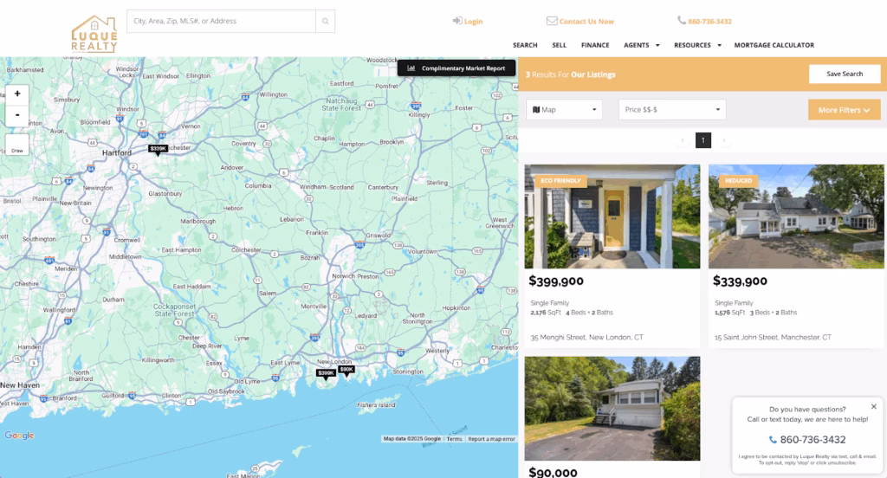Click the $399K map price marker

[x=326, y=372]
